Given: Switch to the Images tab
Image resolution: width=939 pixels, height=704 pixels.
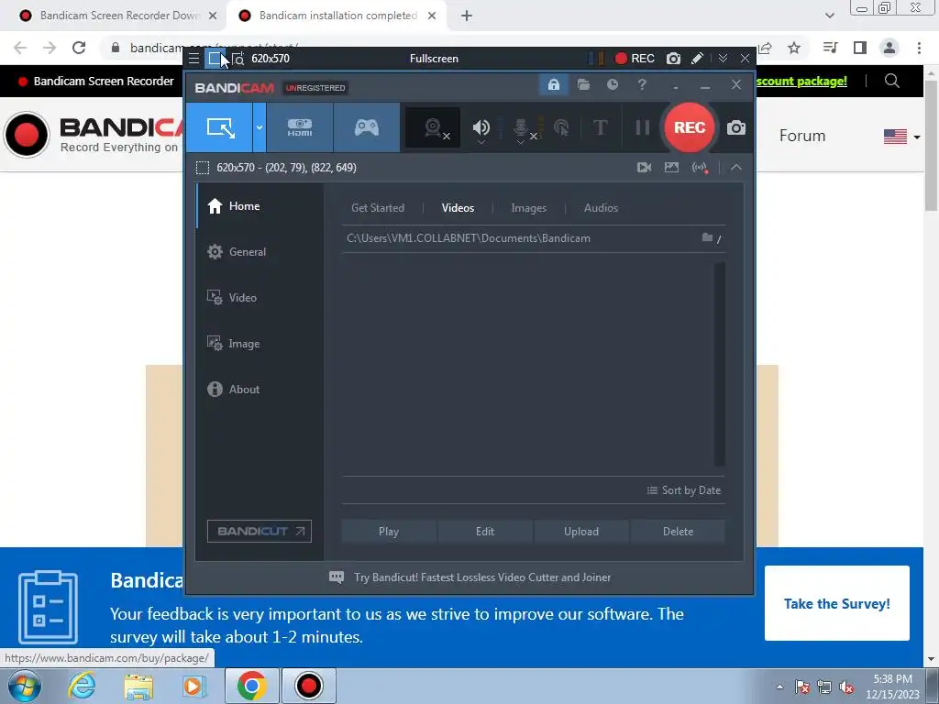Looking at the screenshot, I should coord(528,208).
